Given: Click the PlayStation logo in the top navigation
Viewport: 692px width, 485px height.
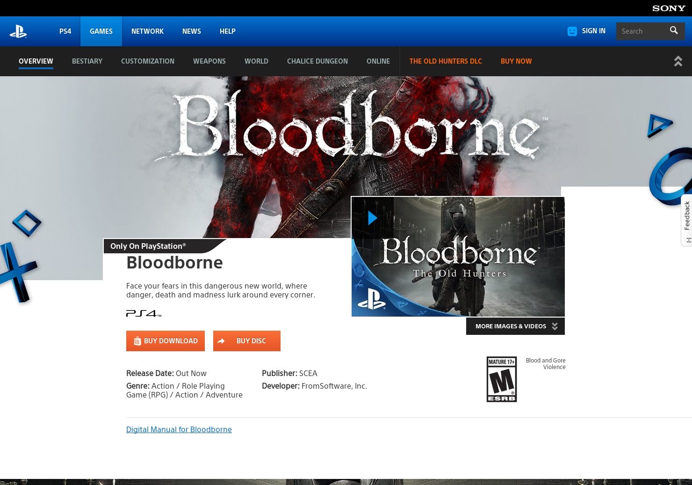Looking at the screenshot, I should point(18,31).
